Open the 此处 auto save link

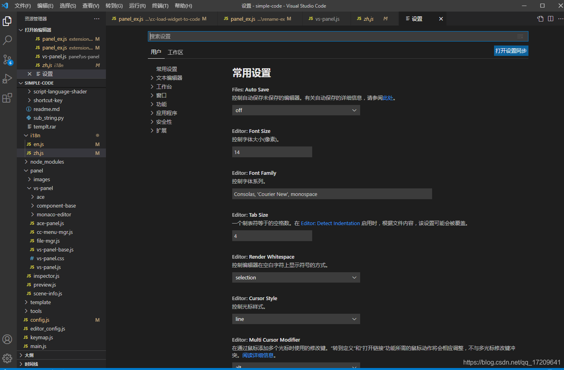point(388,98)
